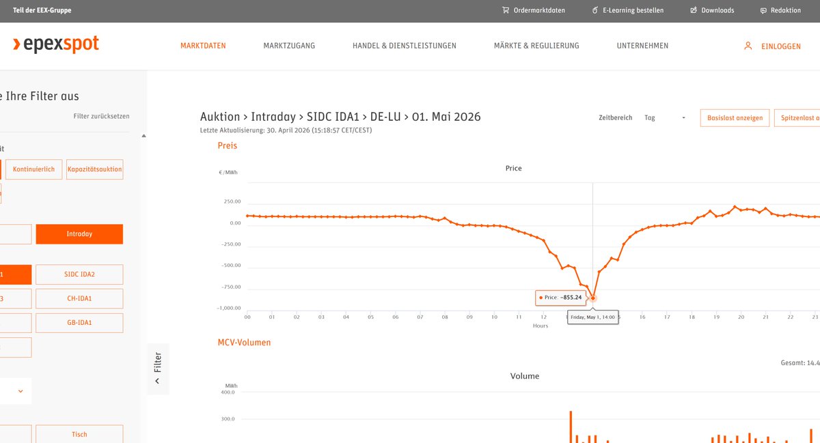
Task: Open the epexspot home logo
Action: coord(56,44)
